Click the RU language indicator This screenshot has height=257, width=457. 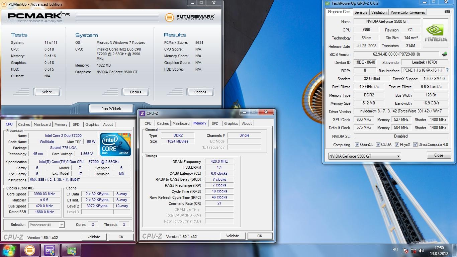pos(395,250)
